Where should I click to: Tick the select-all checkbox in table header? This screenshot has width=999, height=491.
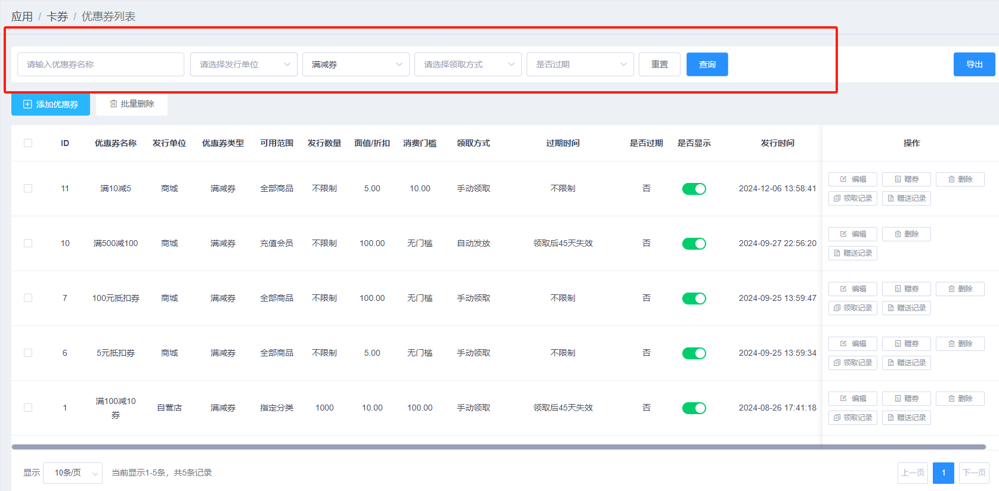pyautogui.click(x=28, y=143)
